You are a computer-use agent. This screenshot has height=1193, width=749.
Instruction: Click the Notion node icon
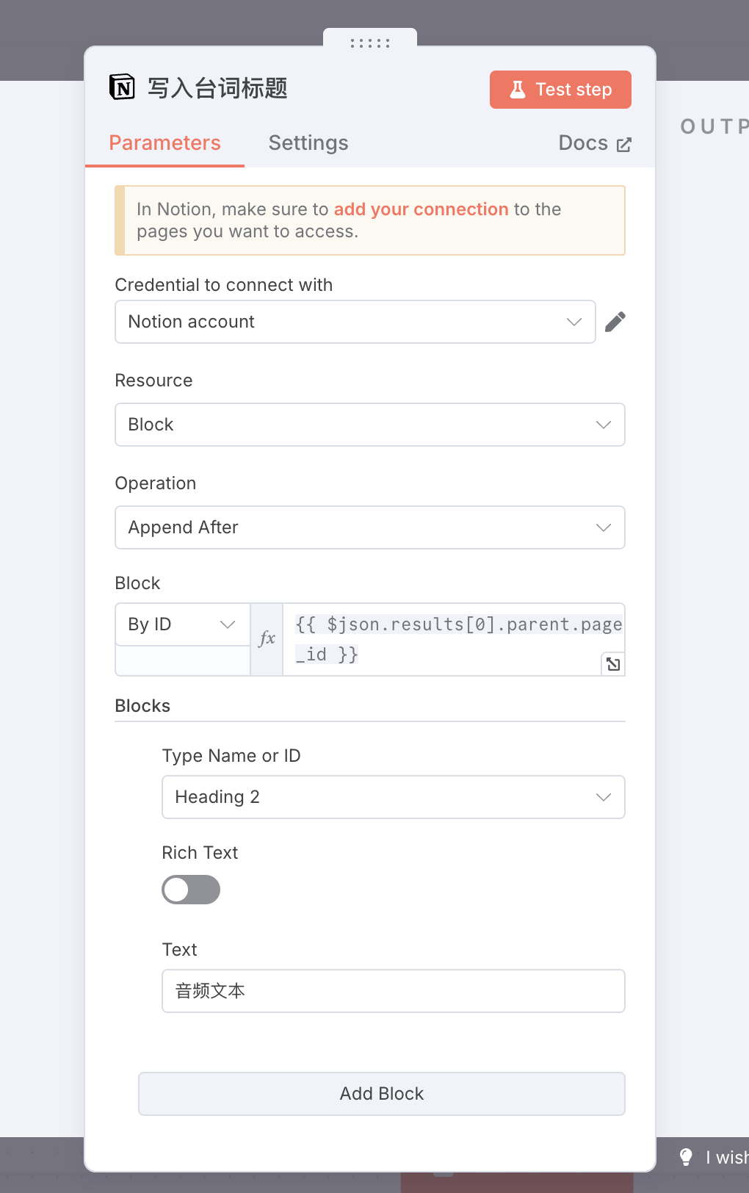coord(122,87)
